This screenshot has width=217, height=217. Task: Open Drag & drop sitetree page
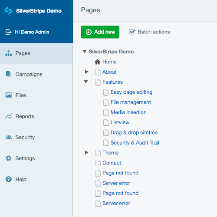[x=134, y=133]
